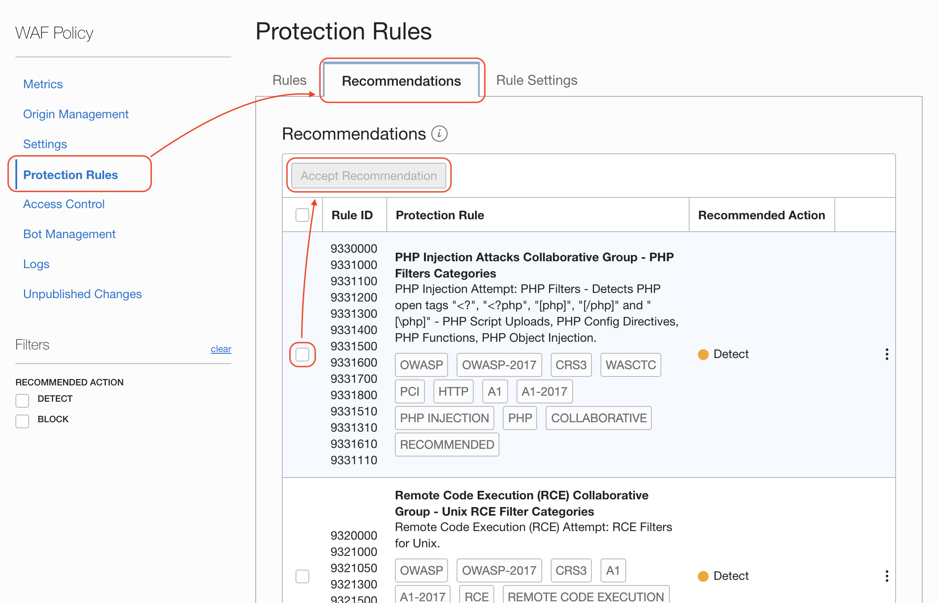Switch to the Rules tab
This screenshot has height=603, width=938.
(x=289, y=80)
